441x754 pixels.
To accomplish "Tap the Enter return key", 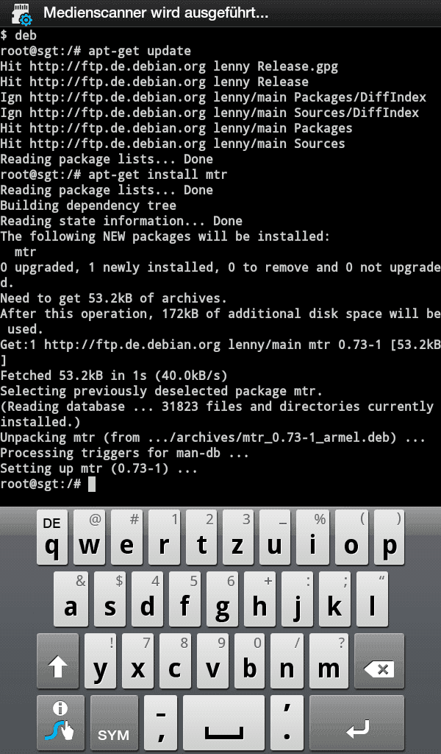I will pos(357,722).
